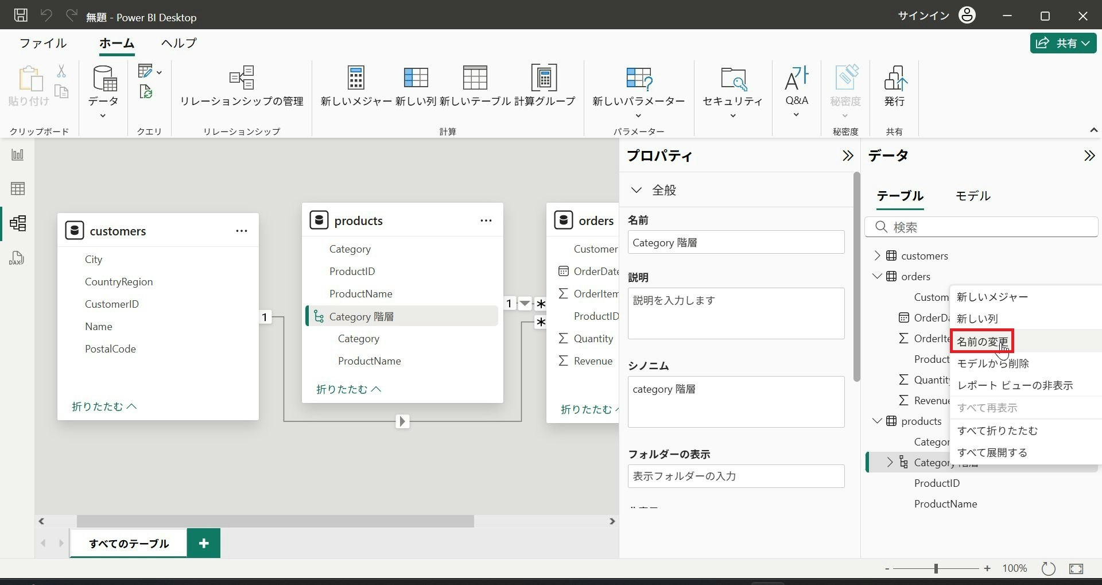Open the Q&A setup button
Screen dimensions: 1102x585
coord(797,92)
